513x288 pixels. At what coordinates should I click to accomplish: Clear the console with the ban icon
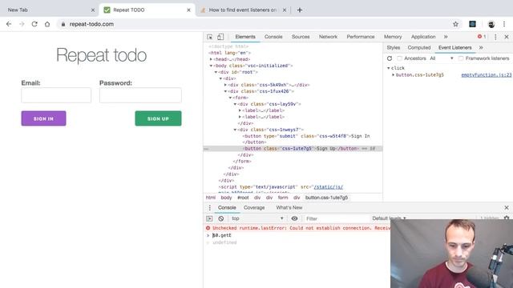221,218
